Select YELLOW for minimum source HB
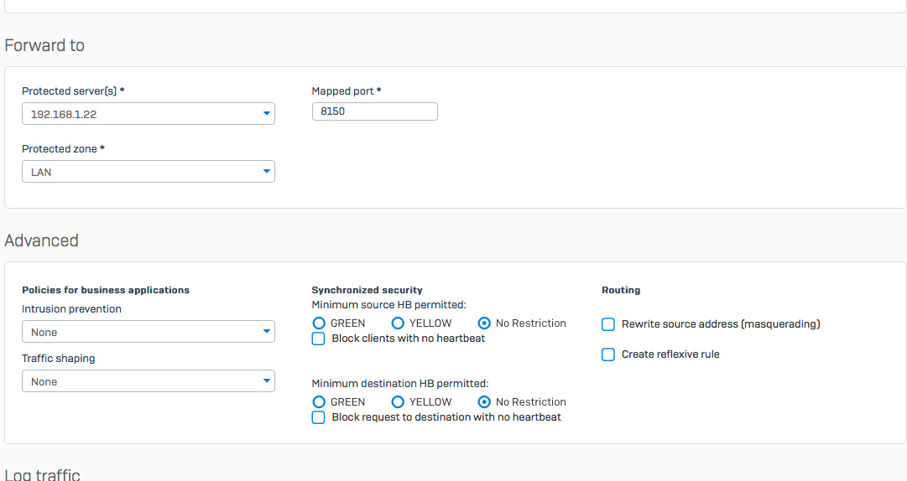Viewport: 907px width, 481px height. click(398, 323)
